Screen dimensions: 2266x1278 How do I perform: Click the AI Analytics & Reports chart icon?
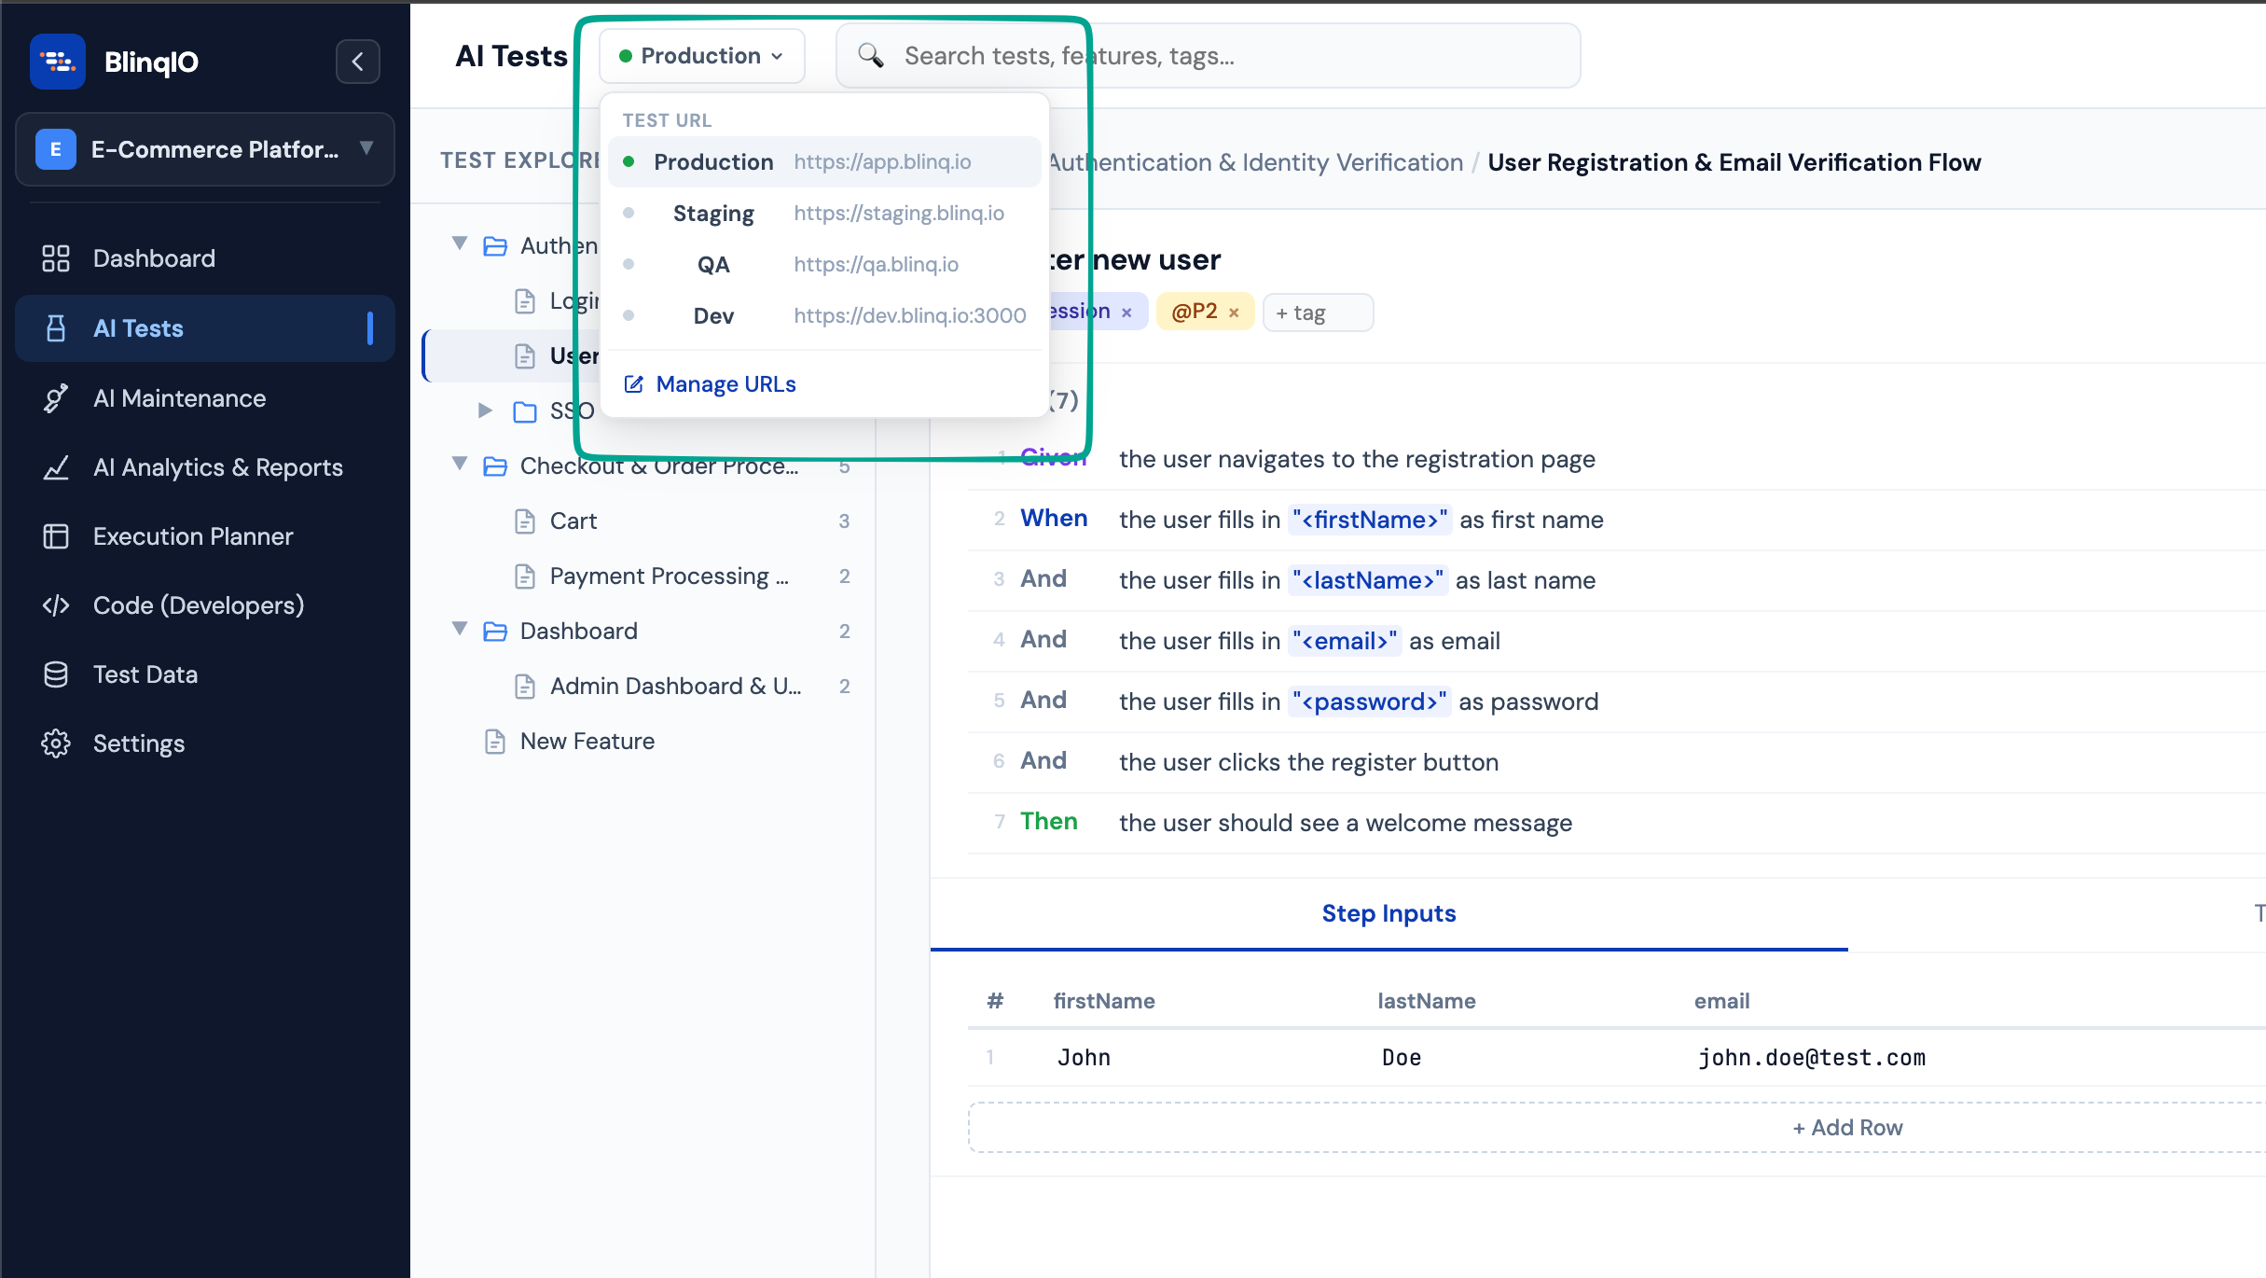(56, 467)
